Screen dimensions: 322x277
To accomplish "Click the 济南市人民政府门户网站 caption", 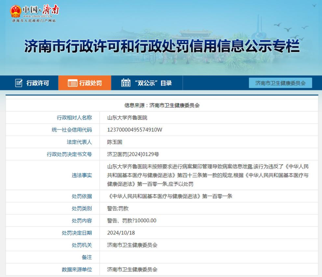I will click(34, 21).
